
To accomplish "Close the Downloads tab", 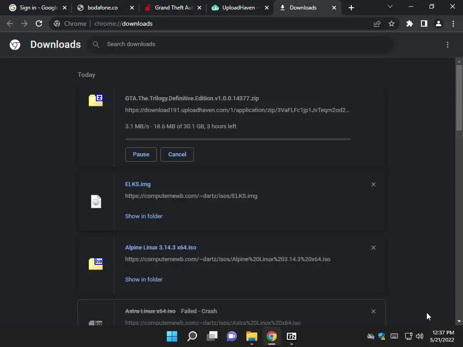I will pyautogui.click(x=334, y=8).
